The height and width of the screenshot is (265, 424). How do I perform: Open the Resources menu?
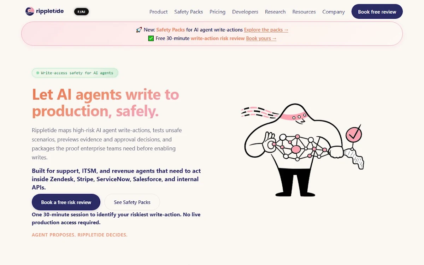coord(304,12)
